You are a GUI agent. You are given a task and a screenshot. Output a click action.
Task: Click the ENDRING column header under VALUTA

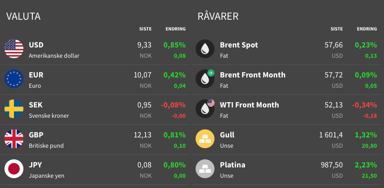point(176,29)
